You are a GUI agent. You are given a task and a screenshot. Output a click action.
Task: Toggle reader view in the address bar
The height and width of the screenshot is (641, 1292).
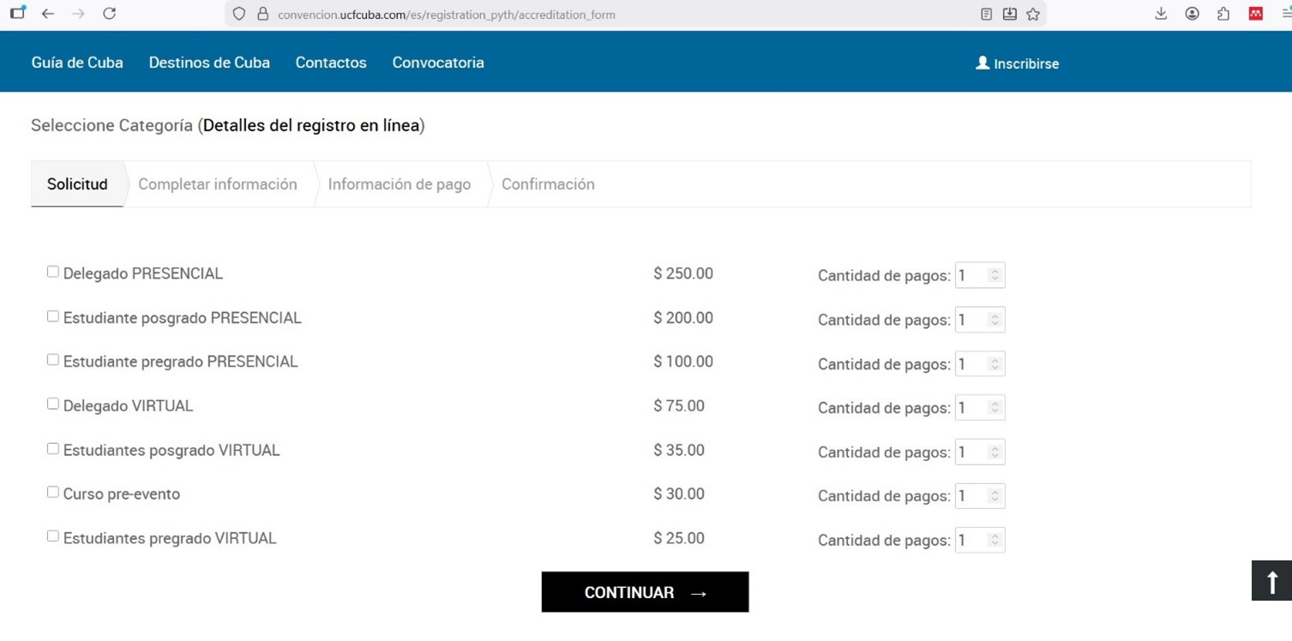987,14
